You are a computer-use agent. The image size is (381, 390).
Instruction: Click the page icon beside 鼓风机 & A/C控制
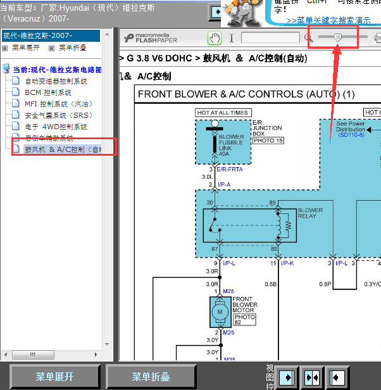click(16, 149)
